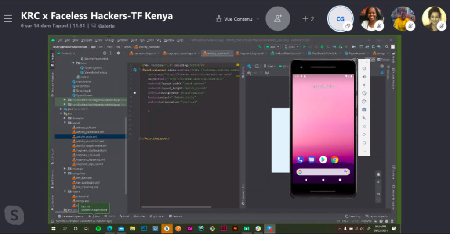Screen dimensions: 450x234
Task: Click the emulator take screenshot camera icon
Action: pyautogui.click(x=364, y=110)
